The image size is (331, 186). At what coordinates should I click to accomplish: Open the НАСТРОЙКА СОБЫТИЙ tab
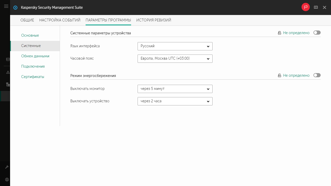pos(60,20)
